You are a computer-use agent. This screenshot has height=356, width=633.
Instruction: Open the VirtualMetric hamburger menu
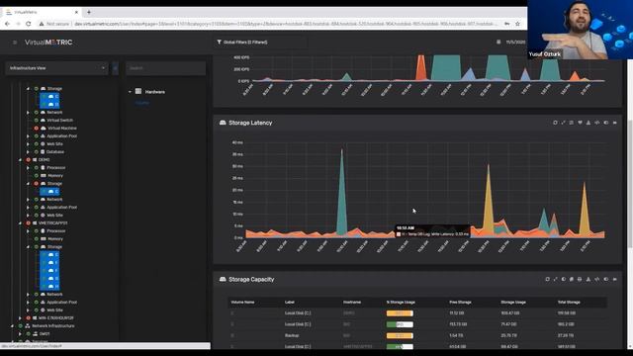15,43
